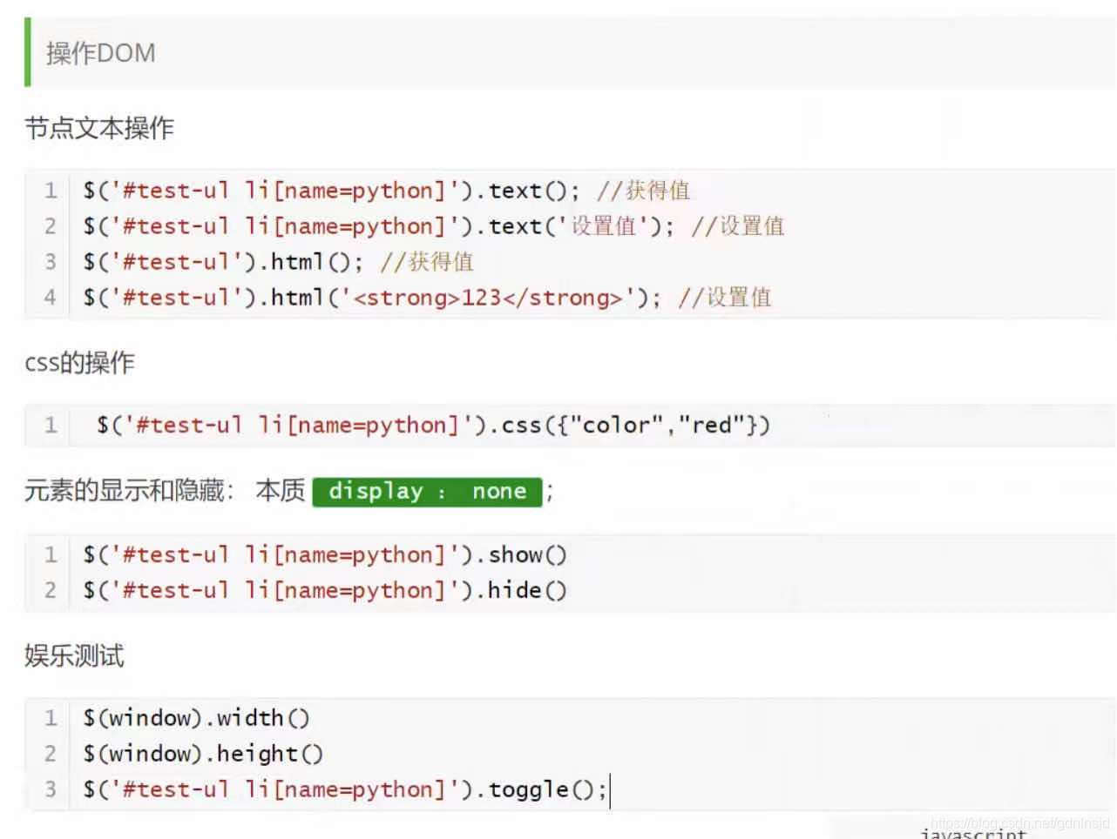
Task: Click the code line ending with .hide()
Action: coord(324,590)
